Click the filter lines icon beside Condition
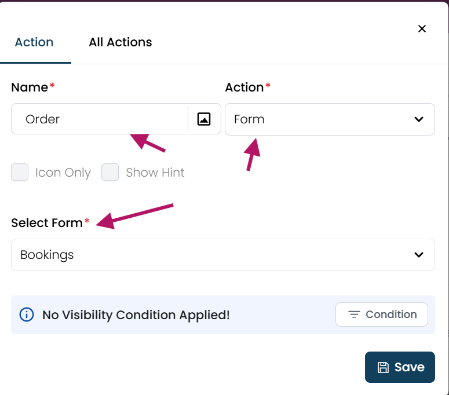The image size is (449, 395). click(354, 314)
